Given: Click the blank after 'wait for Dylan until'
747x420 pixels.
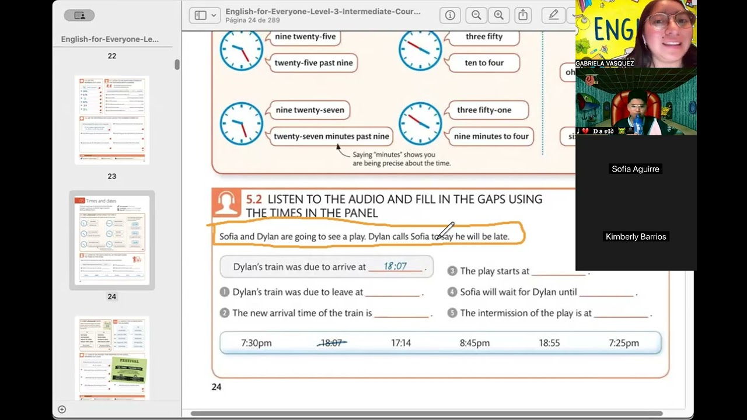Looking at the screenshot, I should pyautogui.click(x=606, y=293).
